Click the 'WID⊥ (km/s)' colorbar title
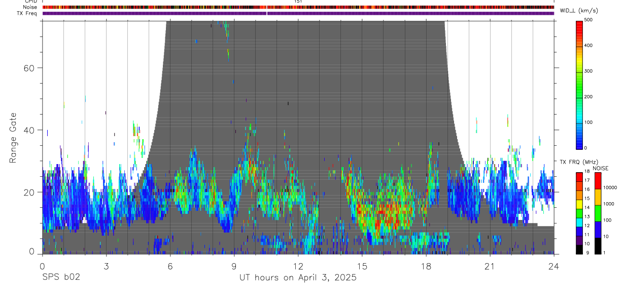Viewport: 623px width, 288px height. pos(580,10)
